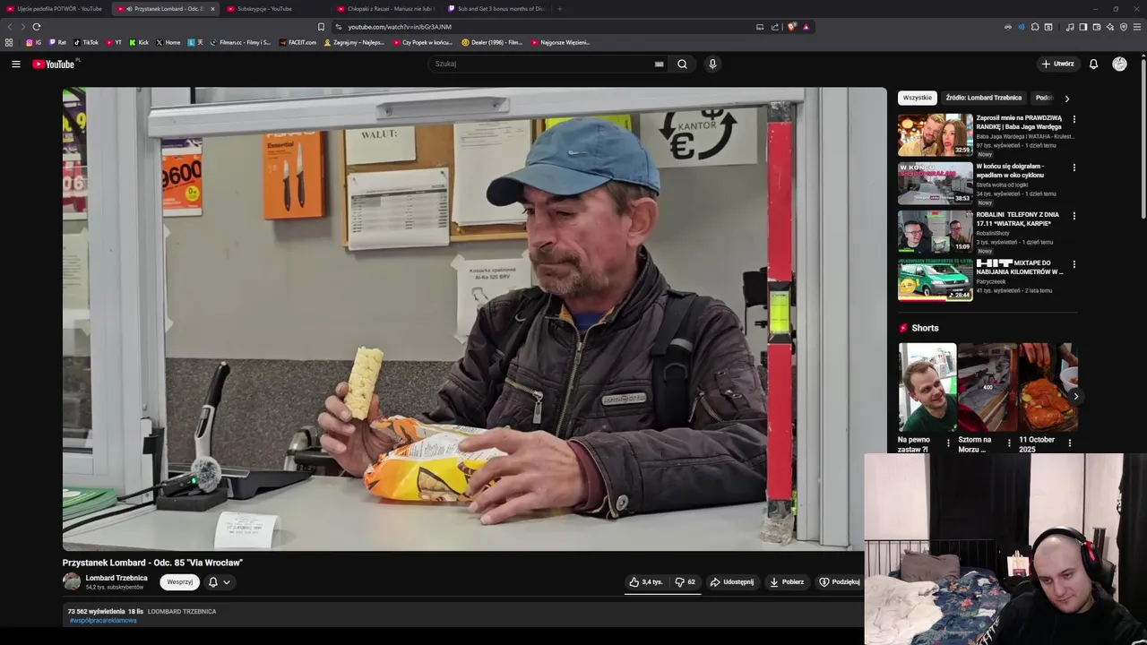This screenshot has height=645, width=1147.
Task: Open Baba Jaga Wardęga video thumbnail 32:59
Action: click(x=936, y=134)
